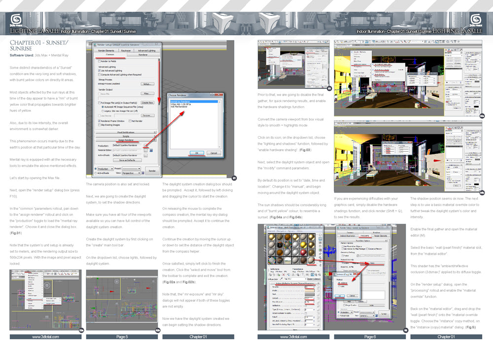
Task: Toggle the Rendered Frame Window checkbox
Action: point(99,120)
